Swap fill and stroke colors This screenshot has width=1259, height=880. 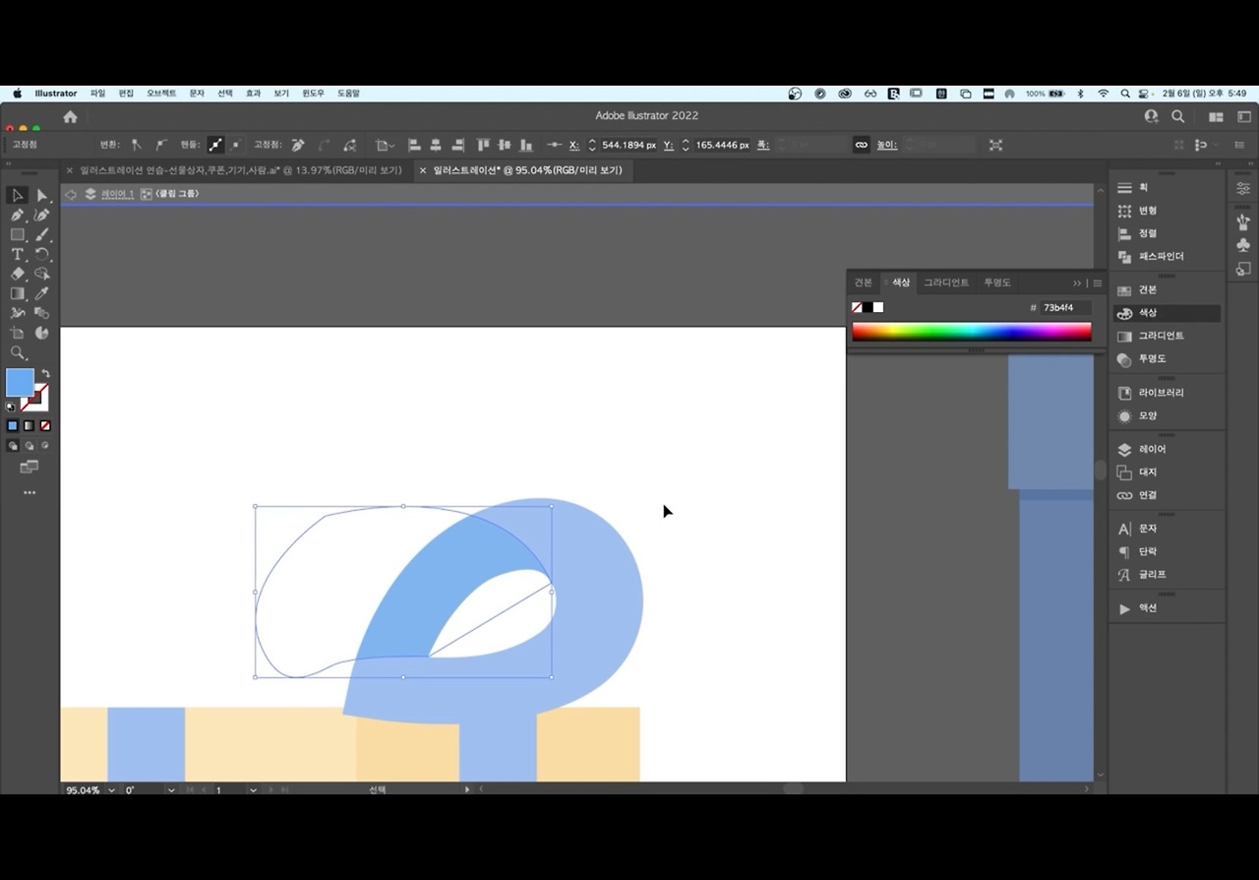click(45, 374)
